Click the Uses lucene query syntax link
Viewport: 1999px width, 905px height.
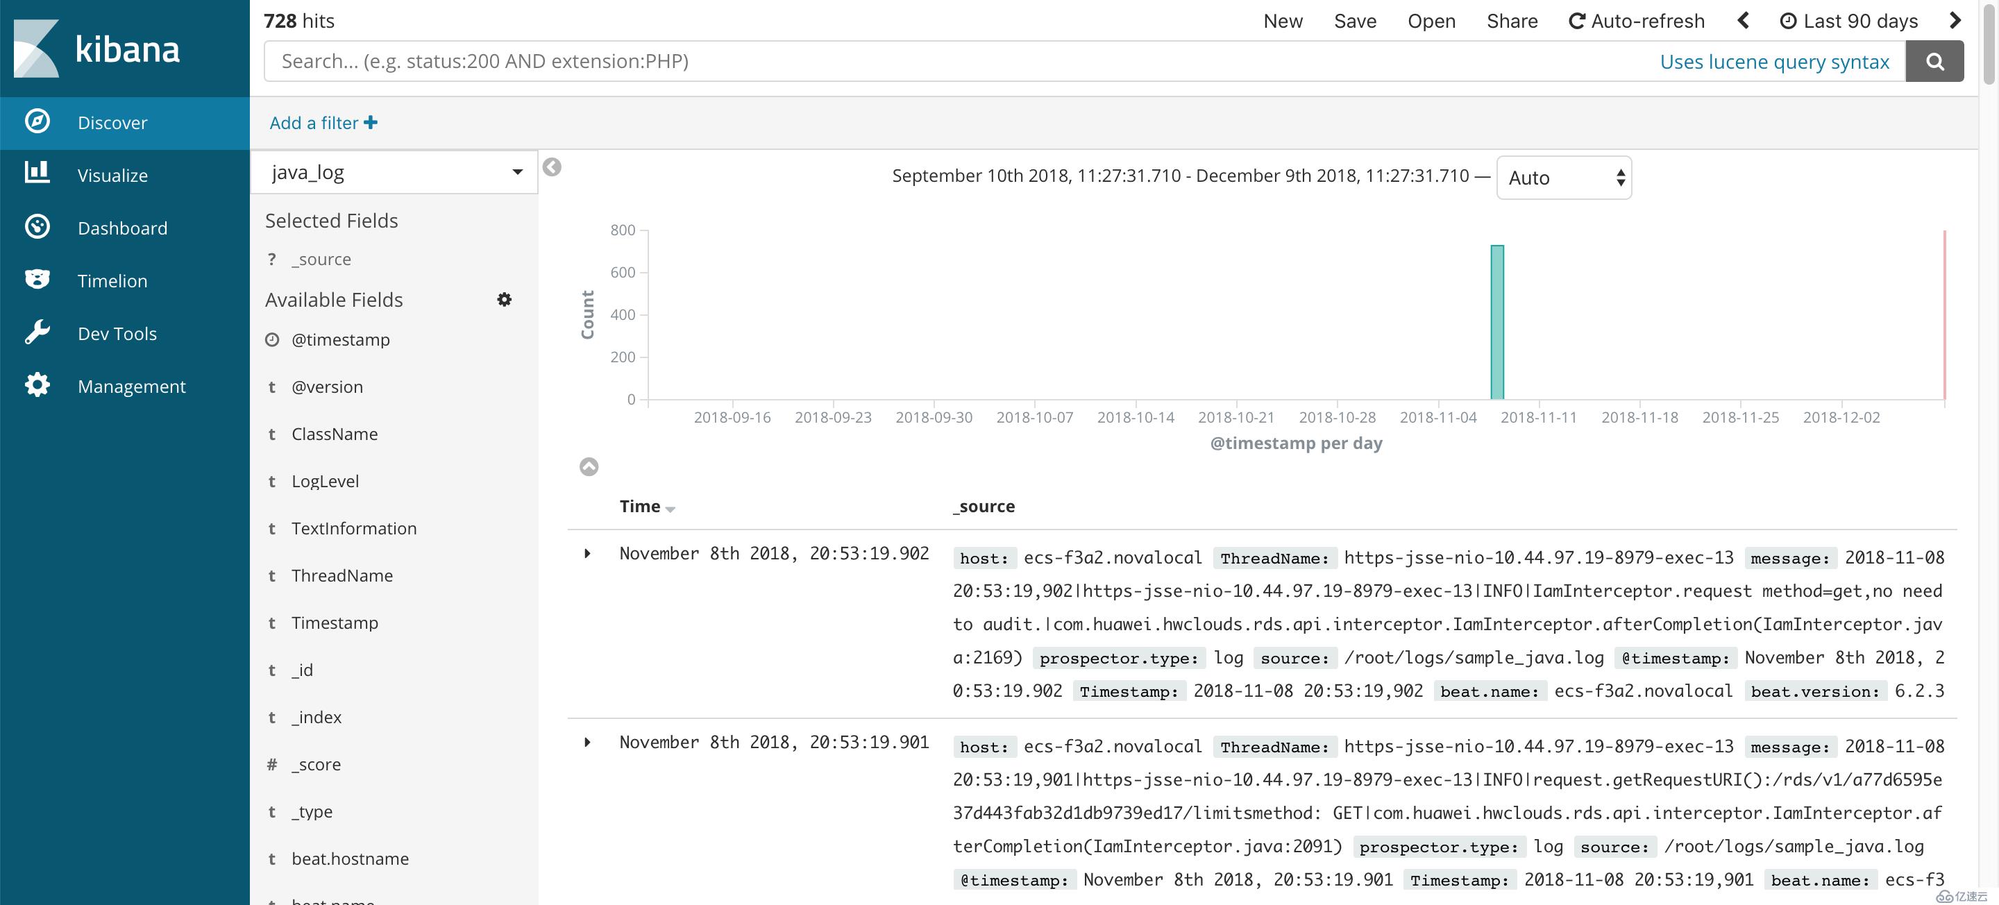click(1773, 60)
